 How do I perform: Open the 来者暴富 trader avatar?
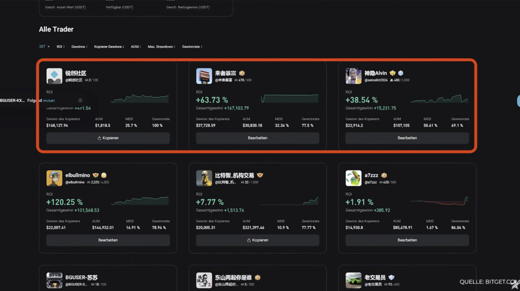click(x=204, y=76)
